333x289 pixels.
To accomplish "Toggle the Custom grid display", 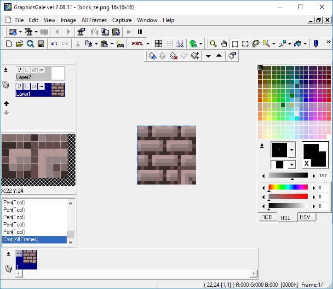I will coord(169,44).
